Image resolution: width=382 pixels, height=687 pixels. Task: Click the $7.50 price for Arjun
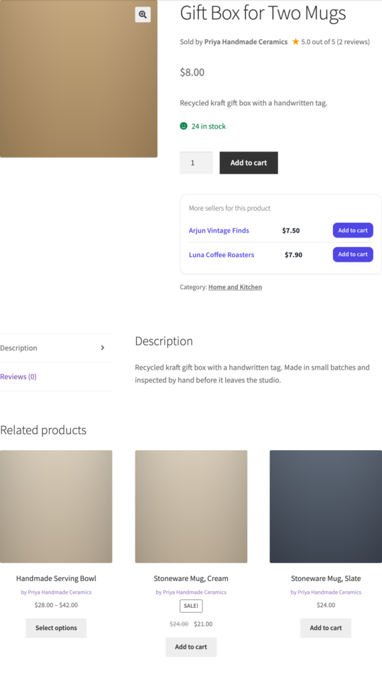tap(291, 231)
